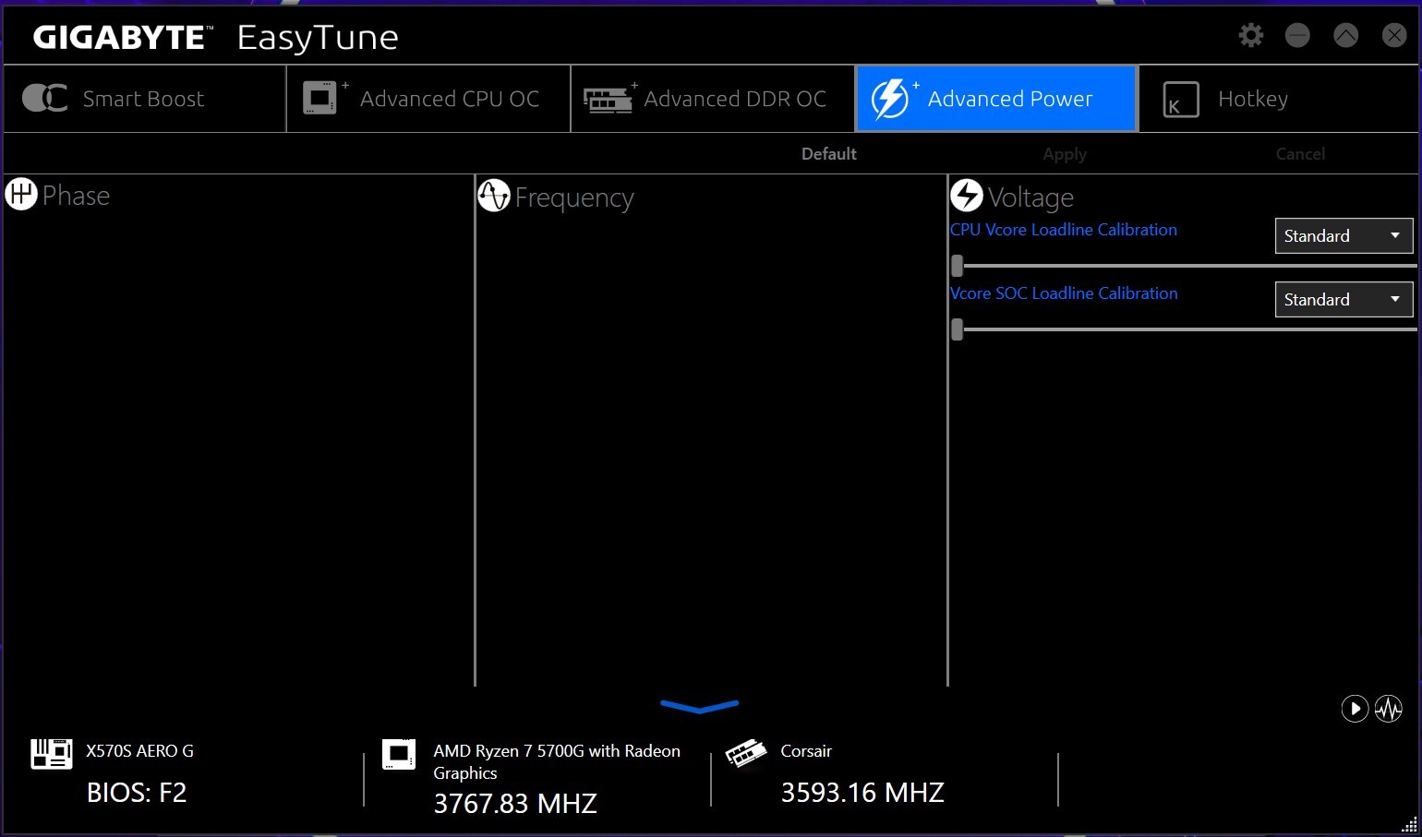Viewport: 1422px width, 837px height.
Task: Click the AMD Ryzen CPU chip icon
Action: (x=399, y=754)
